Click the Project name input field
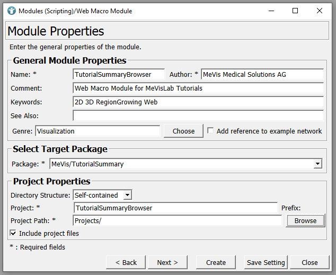The height and width of the screenshot is (275, 336). click(x=175, y=208)
